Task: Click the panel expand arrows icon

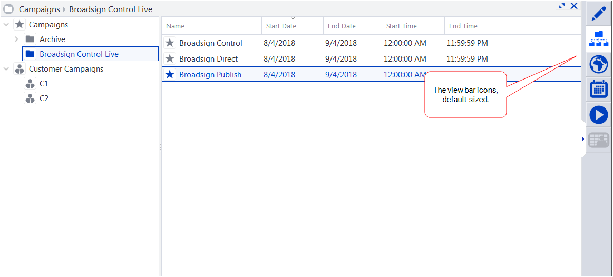Action: (562, 6)
